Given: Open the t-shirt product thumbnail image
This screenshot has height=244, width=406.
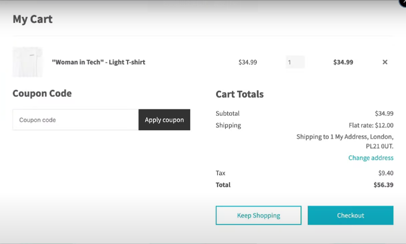Looking at the screenshot, I should tap(27, 62).
